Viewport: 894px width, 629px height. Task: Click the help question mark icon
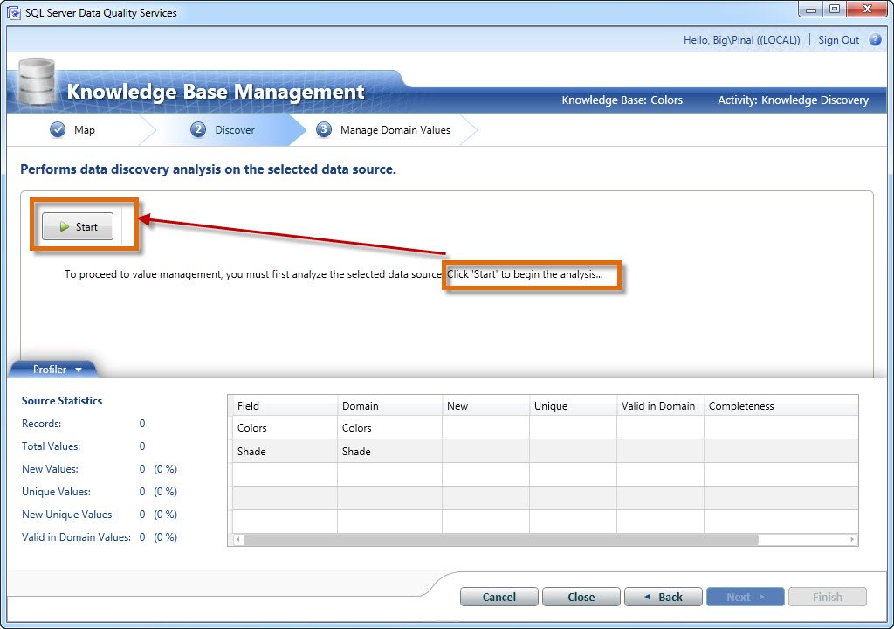pyautogui.click(x=875, y=40)
